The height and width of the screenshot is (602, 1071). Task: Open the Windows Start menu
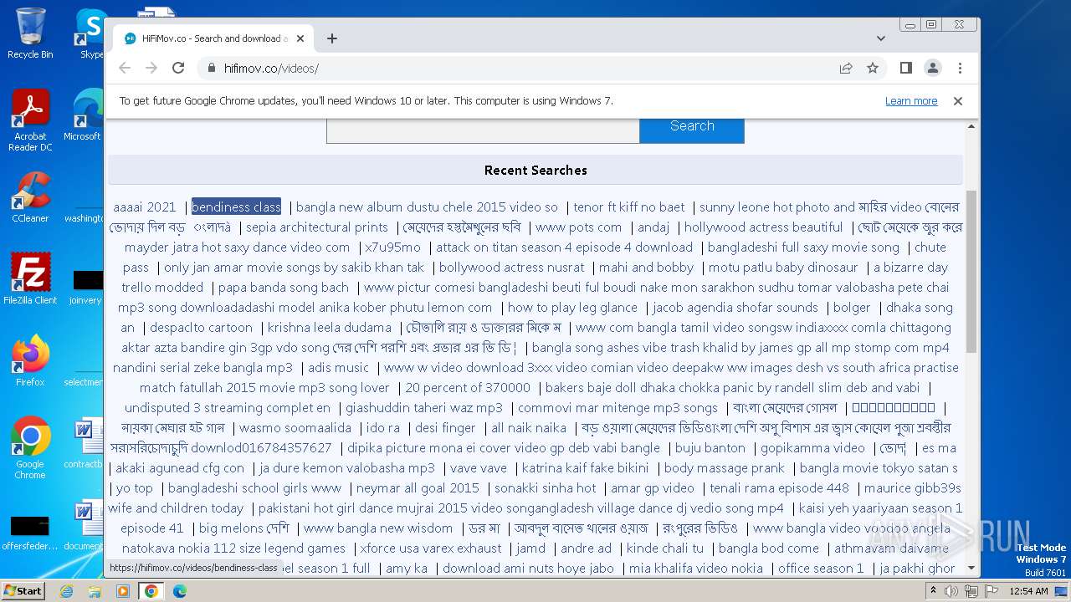tap(23, 590)
